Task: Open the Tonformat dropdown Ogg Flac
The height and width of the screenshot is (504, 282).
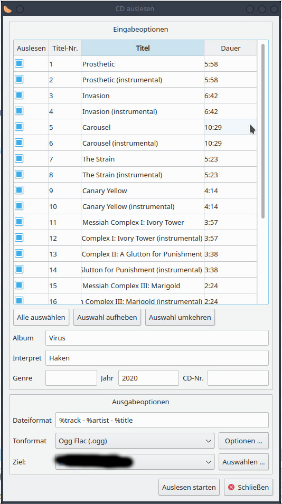Action: tap(135, 441)
